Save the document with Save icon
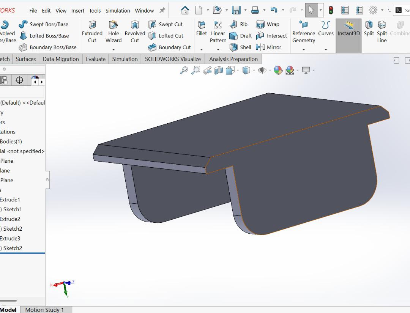 point(236,11)
